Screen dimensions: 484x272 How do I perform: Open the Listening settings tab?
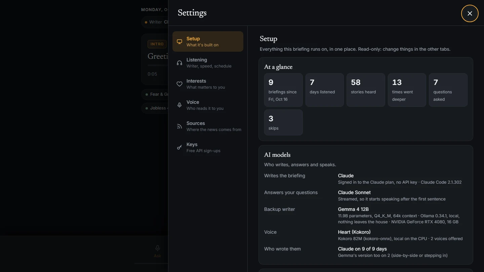[x=208, y=63]
